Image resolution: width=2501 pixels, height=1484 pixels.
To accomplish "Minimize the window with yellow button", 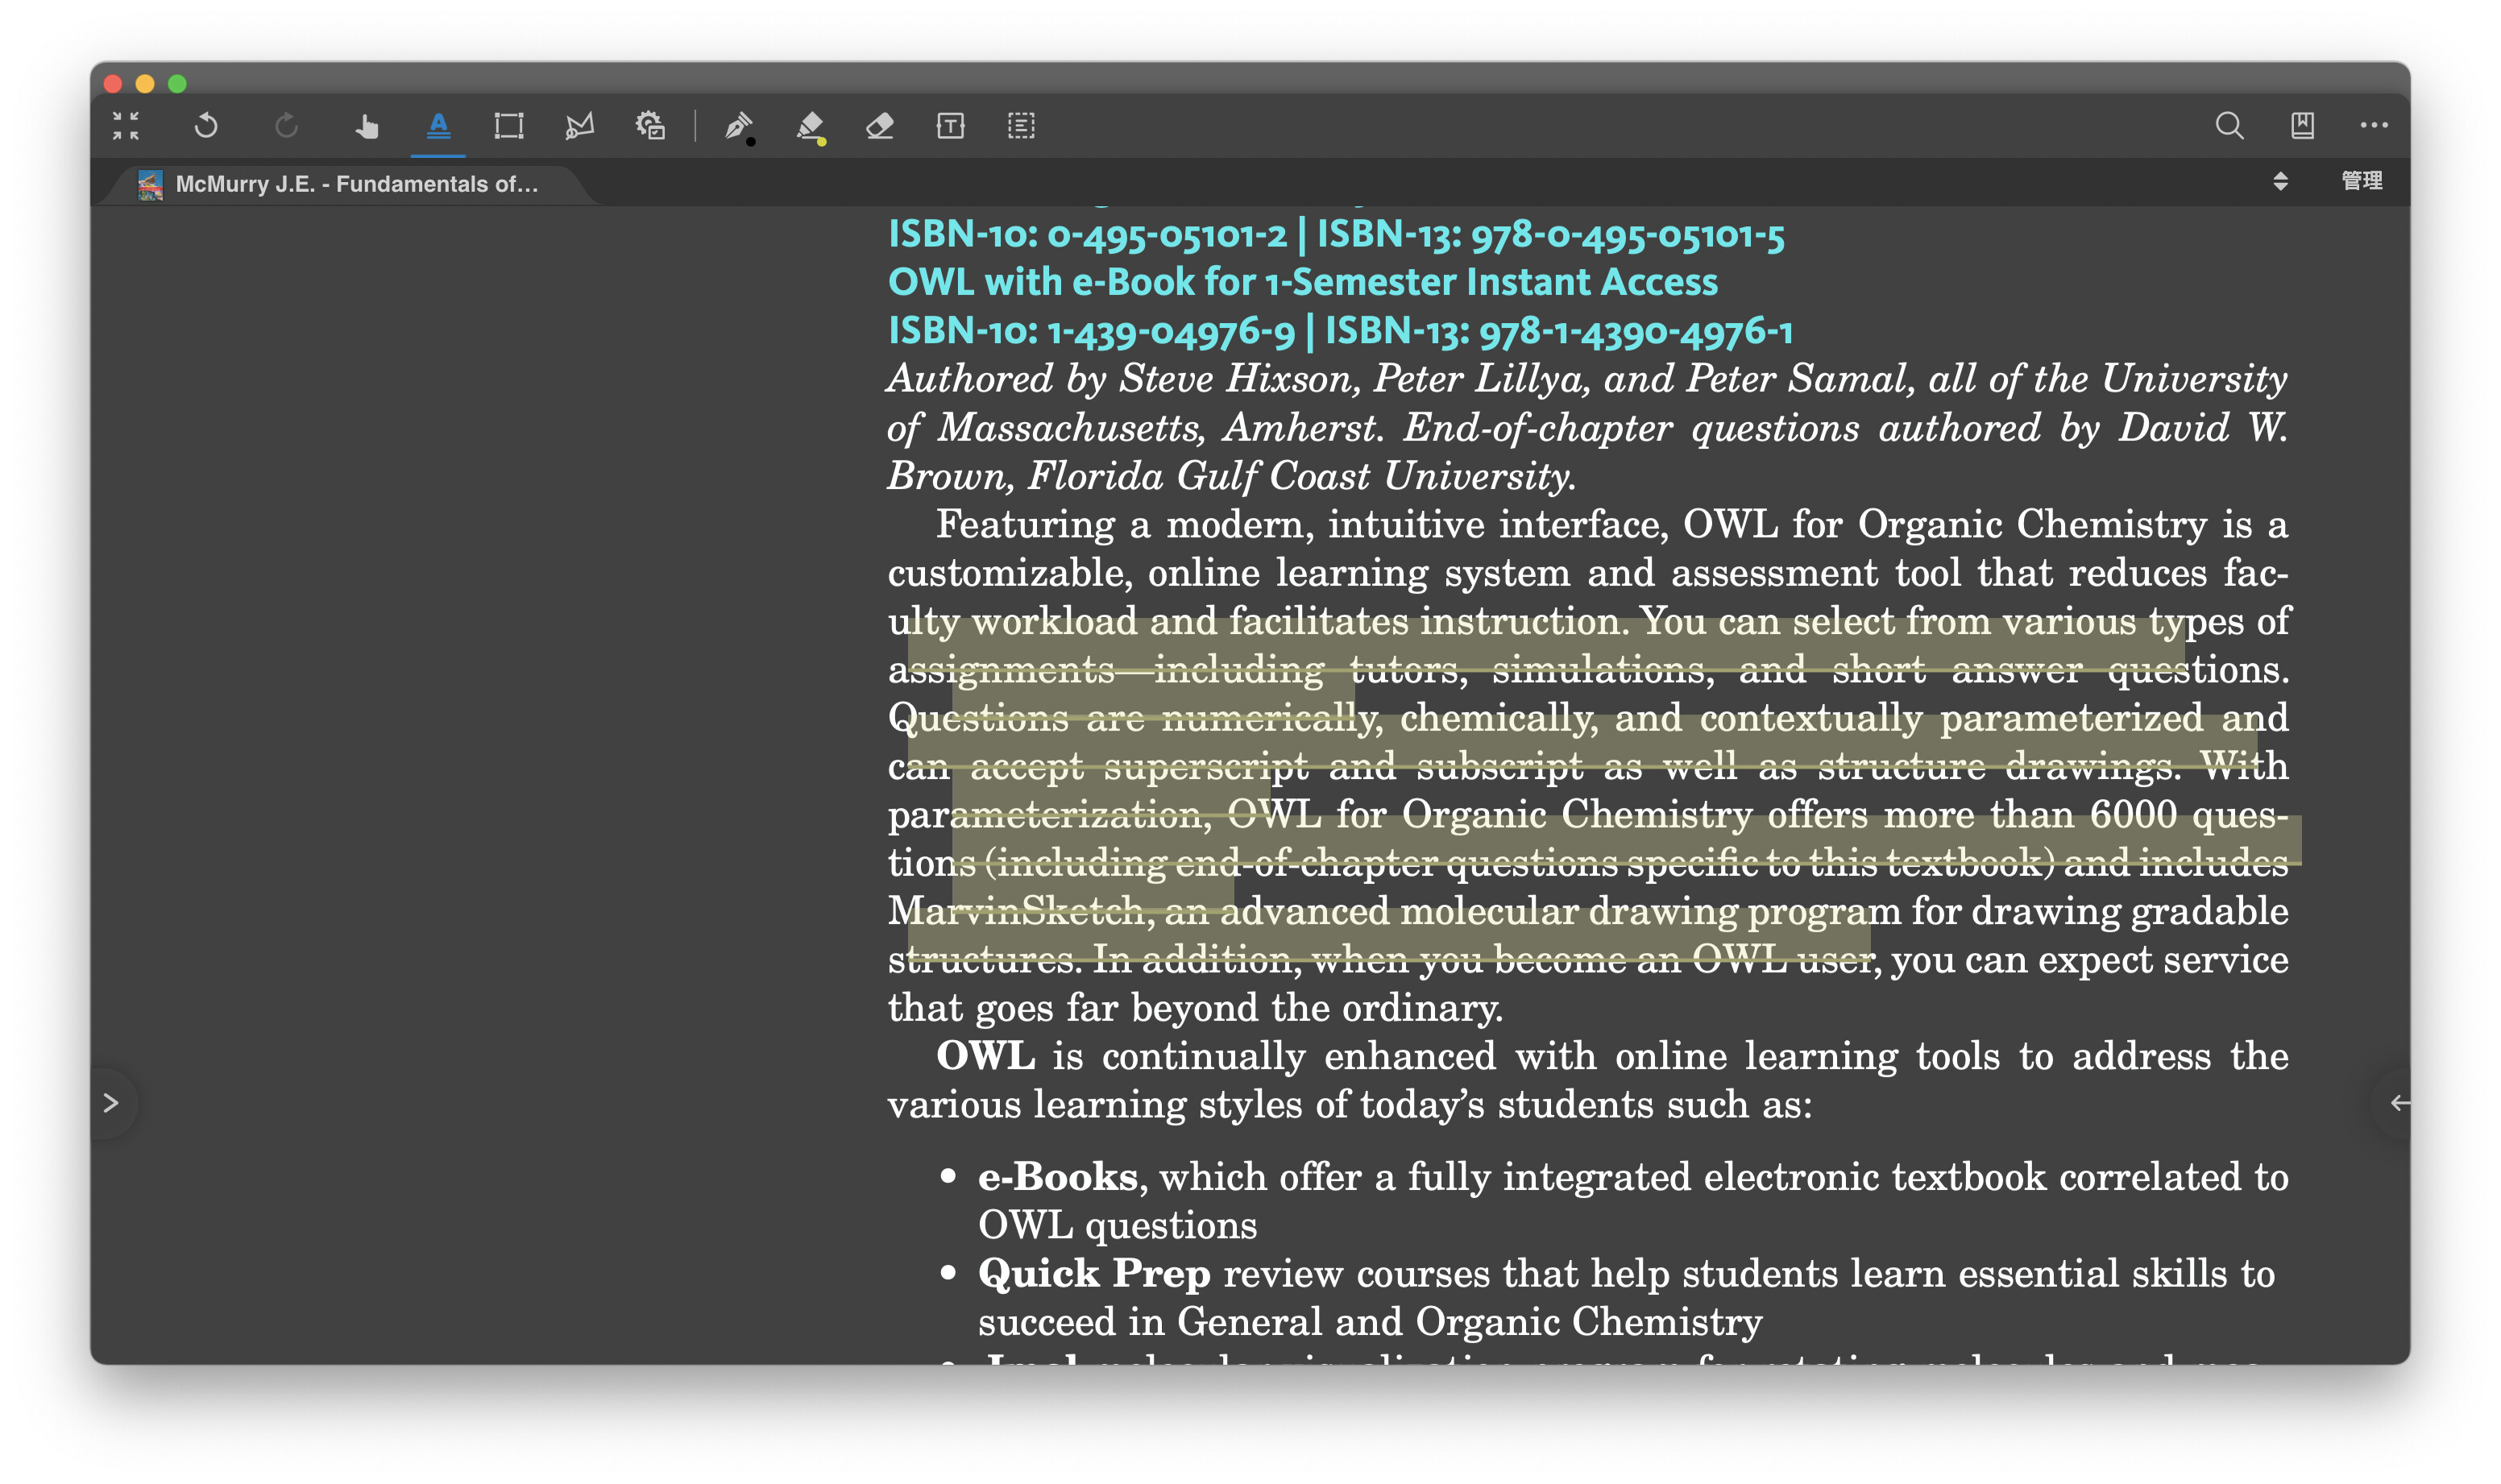I will (x=145, y=84).
